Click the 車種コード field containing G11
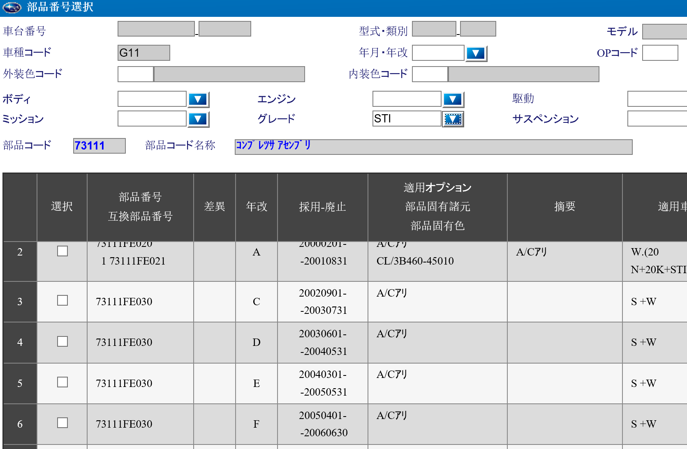 coord(143,53)
